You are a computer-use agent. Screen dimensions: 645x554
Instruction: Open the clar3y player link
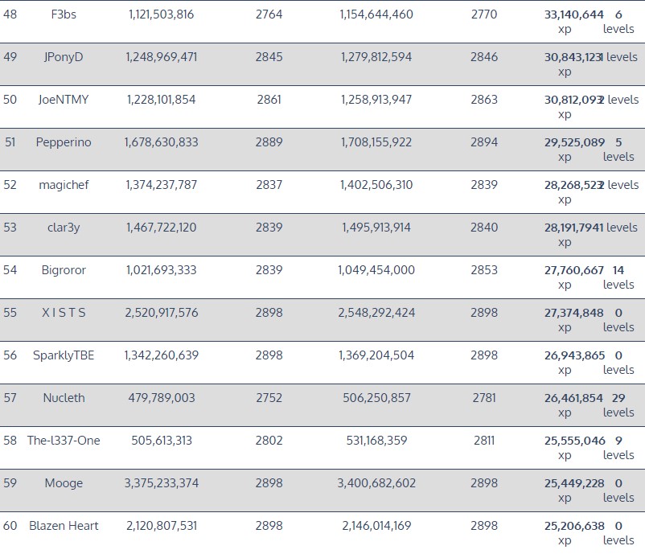point(64,228)
